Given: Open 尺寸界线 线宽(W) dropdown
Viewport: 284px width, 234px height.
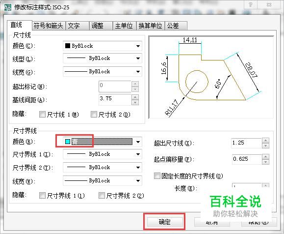Looking at the screenshot, I should click(x=103, y=180).
